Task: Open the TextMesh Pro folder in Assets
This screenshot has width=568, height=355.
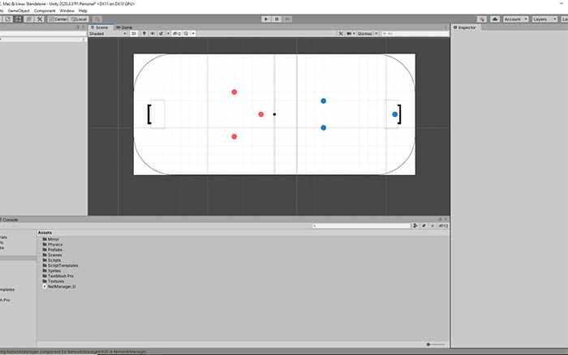Action: click(58, 276)
